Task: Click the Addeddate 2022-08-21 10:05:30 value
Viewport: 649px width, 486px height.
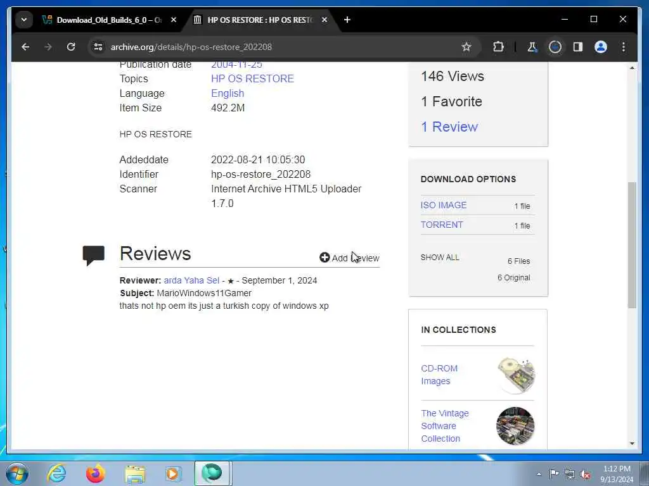Action: tap(258, 159)
